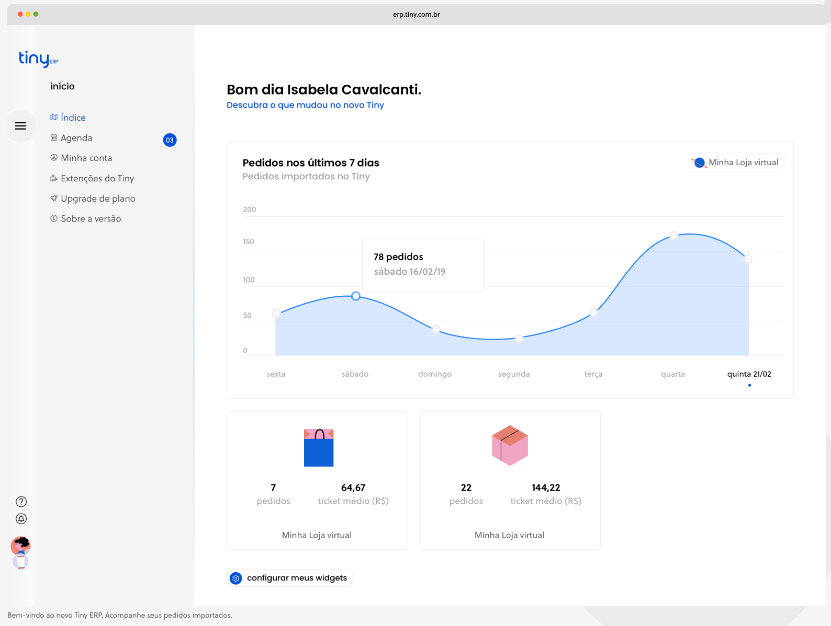
Task: Go to Minha conta
Action: pyautogui.click(x=86, y=158)
